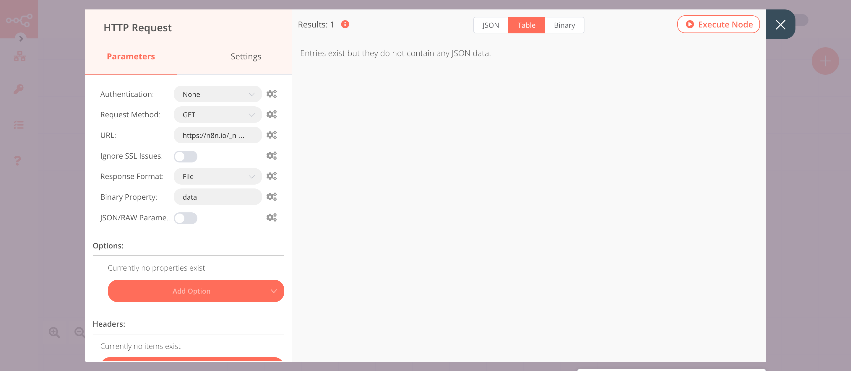Turn on JSON/RAW Parameters
851x371 pixels.
tap(185, 218)
